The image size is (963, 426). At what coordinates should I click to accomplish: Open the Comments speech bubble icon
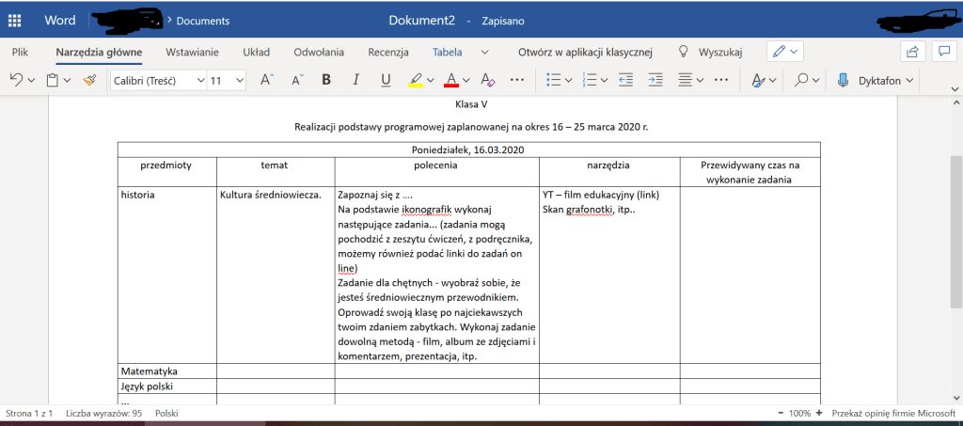pyautogui.click(x=943, y=52)
